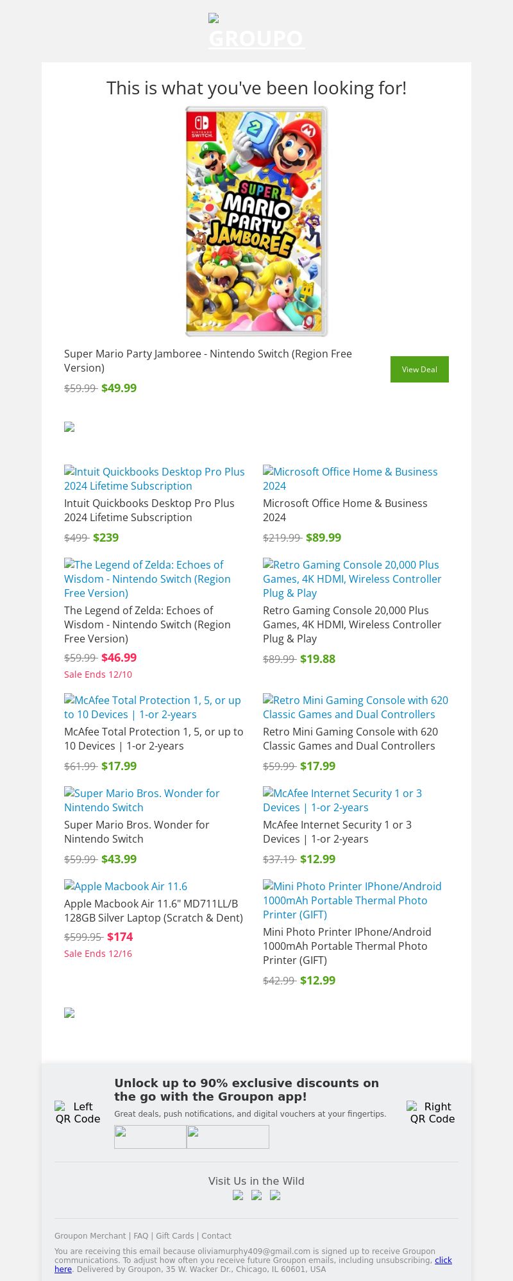Open the Apple Macbook Air 11.6 link

pyautogui.click(x=126, y=886)
